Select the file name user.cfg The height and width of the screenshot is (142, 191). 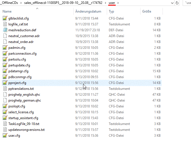point(14,136)
